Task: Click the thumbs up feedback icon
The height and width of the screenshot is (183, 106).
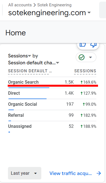Action: tap(83, 45)
